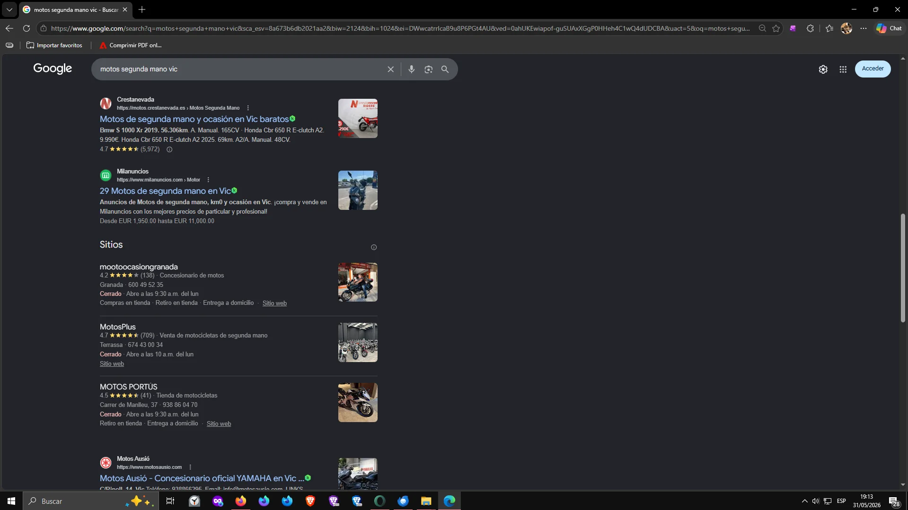
Task: Submit the search with the magnifier
Action: point(445,69)
